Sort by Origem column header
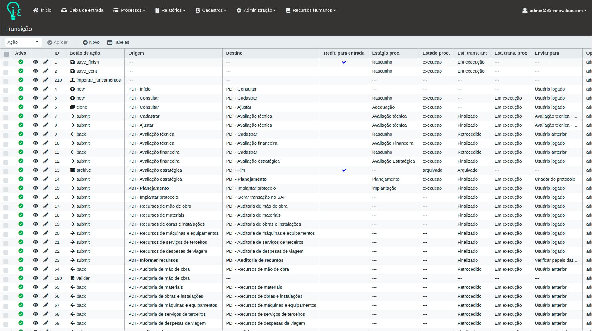The image size is (592, 331). [136, 53]
